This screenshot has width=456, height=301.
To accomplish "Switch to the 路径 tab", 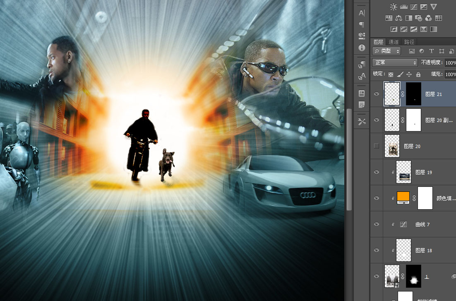I will point(409,42).
